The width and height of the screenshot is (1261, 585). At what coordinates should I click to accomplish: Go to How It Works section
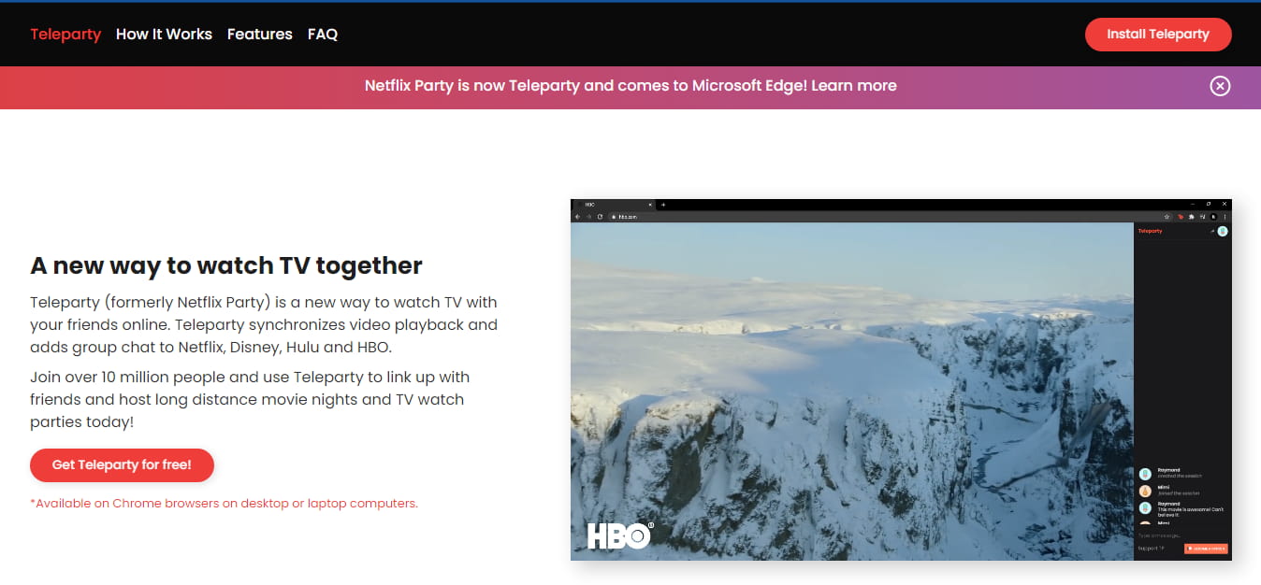164,35
